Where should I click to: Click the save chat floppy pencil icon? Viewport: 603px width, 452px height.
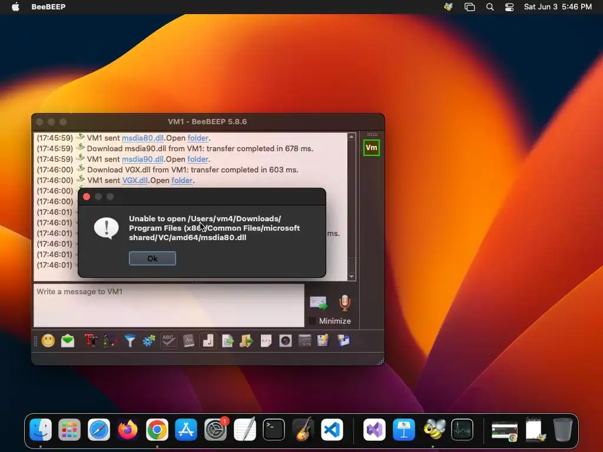pyautogui.click(x=323, y=341)
